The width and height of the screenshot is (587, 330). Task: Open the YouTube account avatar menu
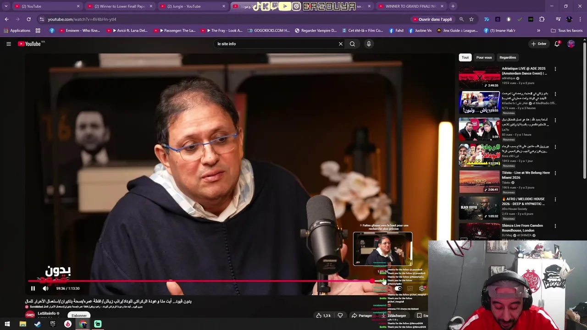(x=571, y=44)
